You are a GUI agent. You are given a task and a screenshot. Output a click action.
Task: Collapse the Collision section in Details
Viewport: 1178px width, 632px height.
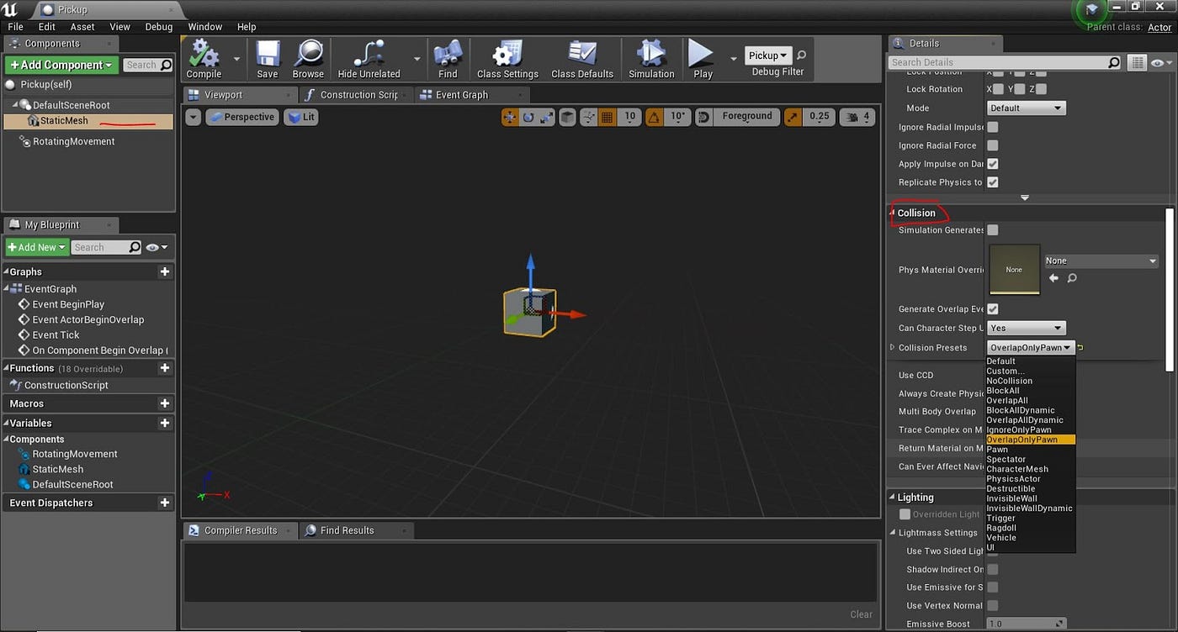pyautogui.click(x=915, y=213)
